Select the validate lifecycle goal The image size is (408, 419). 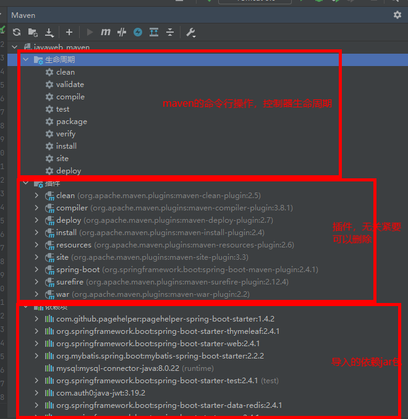point(70,85)
